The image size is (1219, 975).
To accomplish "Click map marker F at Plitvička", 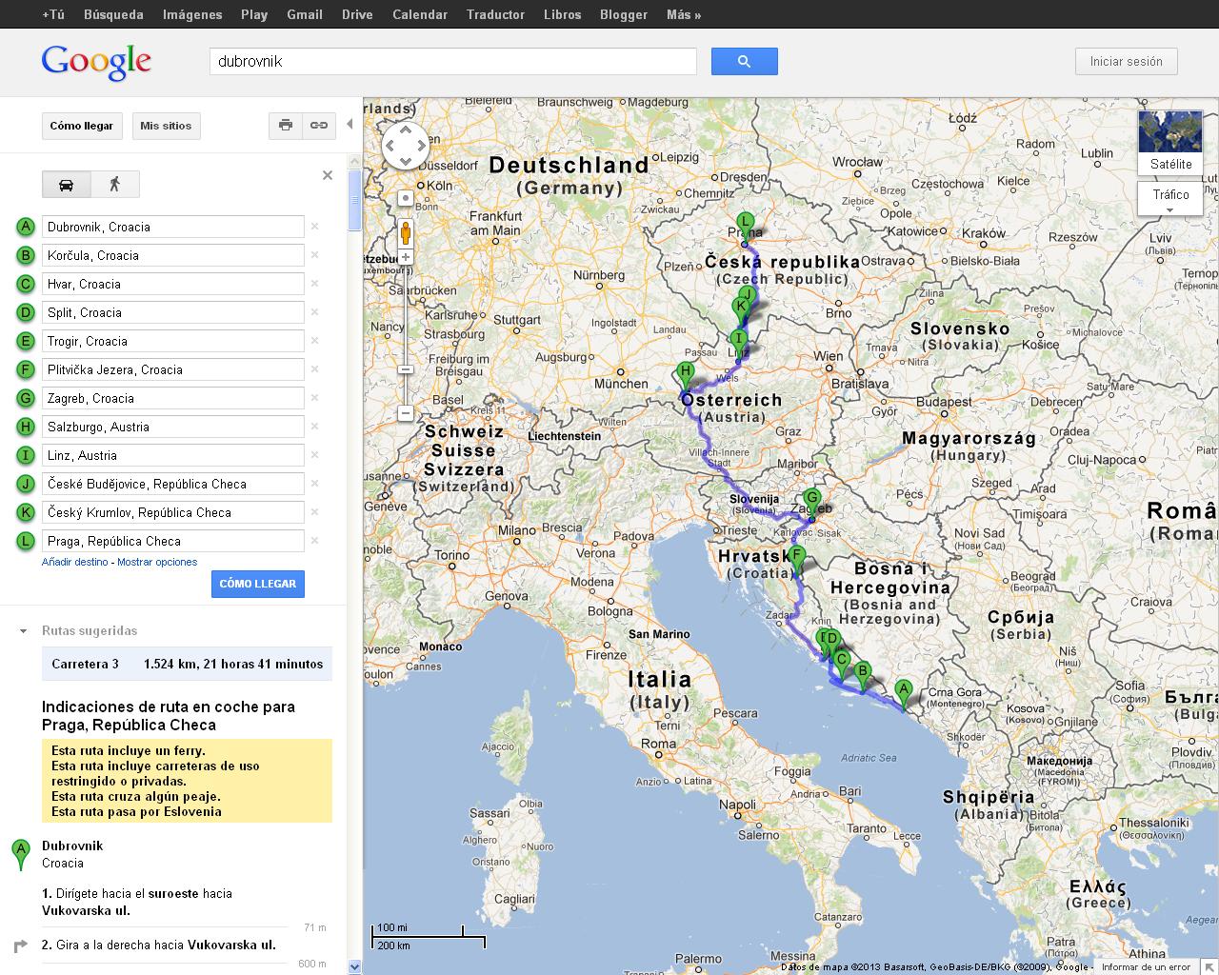I will pos(797,561).
